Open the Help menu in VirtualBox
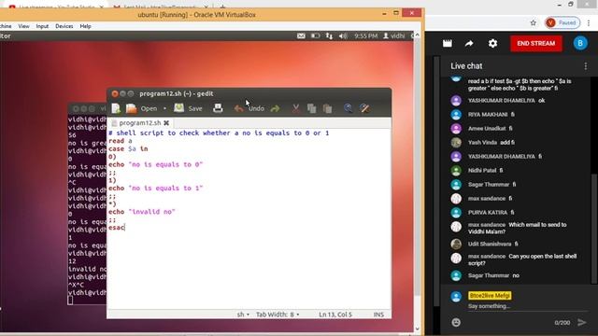598x336 pixels. click(85, 26)
